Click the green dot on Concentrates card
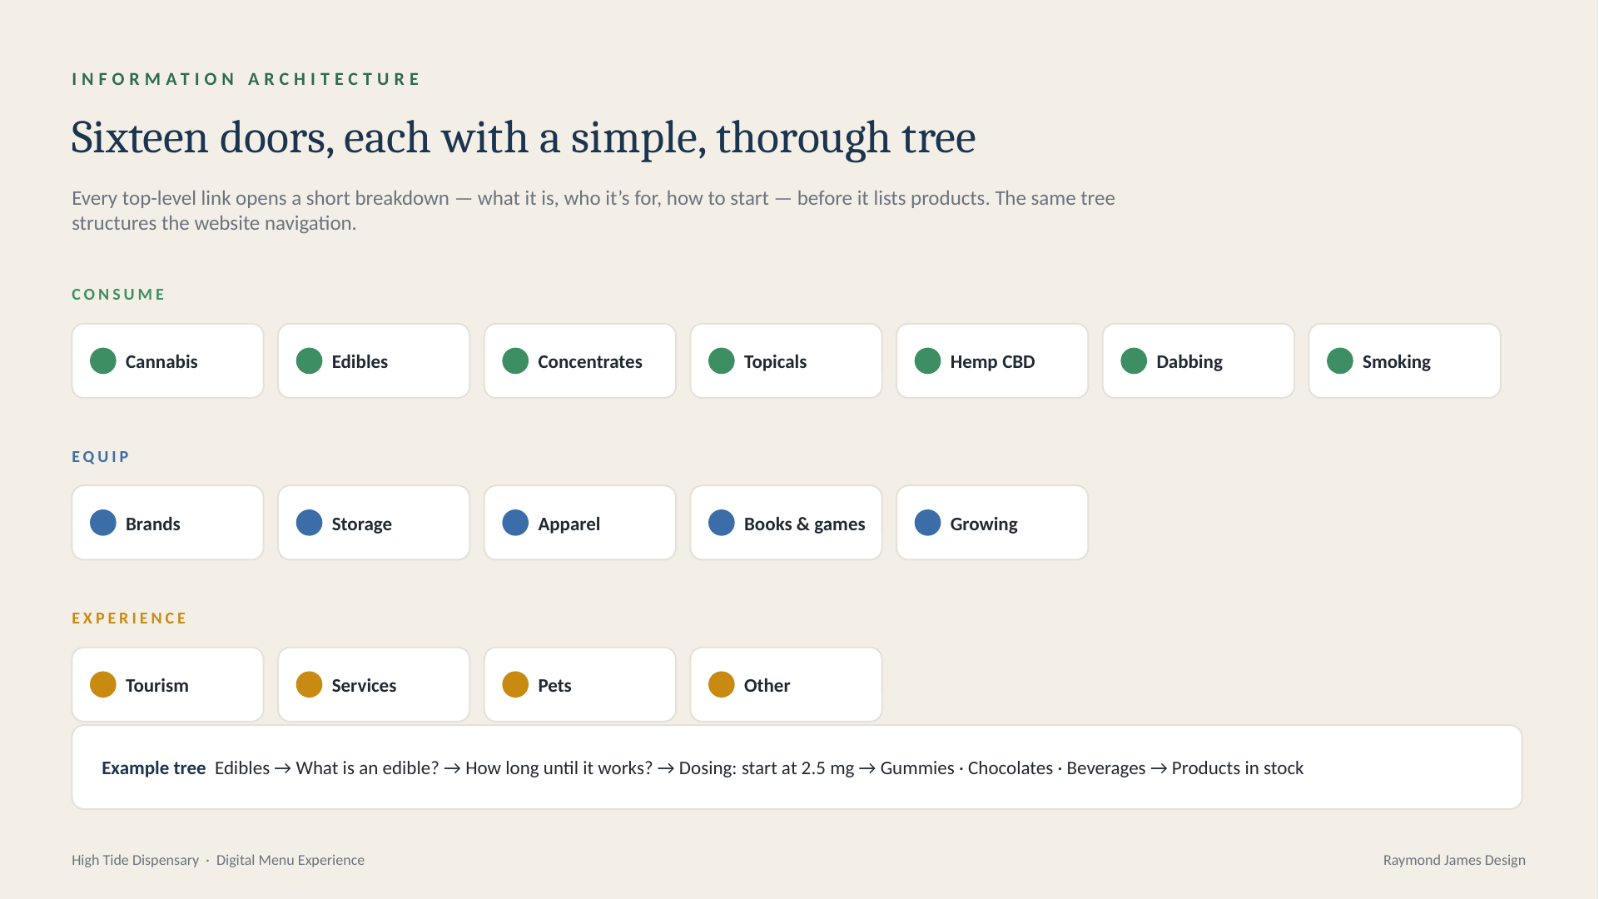This screenshot has width=1599, height=899. point(515,361)
